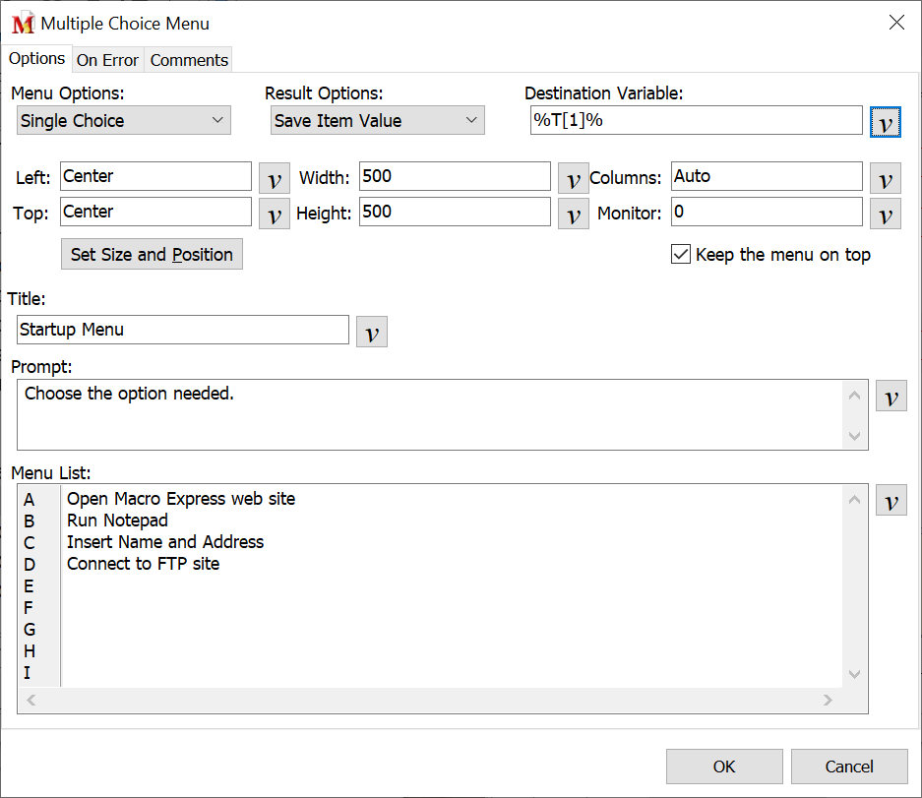Click the variable button beside the Menu List
Screen dimensions: 922x798
891,500
